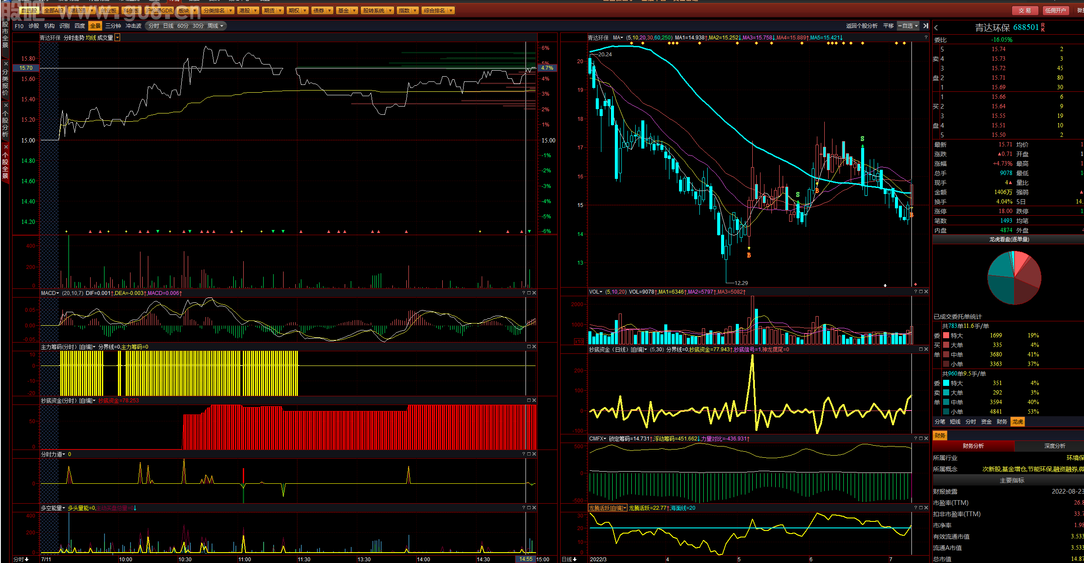The image size is (1084, 563).
Task: Open help for the CMFX indicator
Action: pos(916,439)
